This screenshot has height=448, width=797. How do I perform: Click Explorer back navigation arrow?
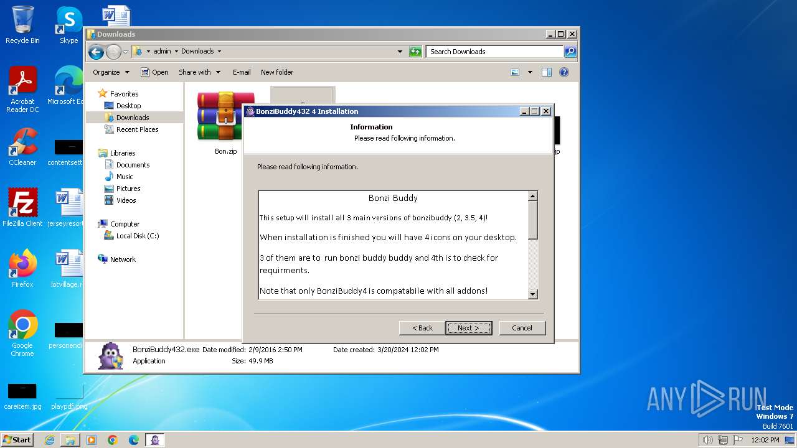click(x=96, y=52)
